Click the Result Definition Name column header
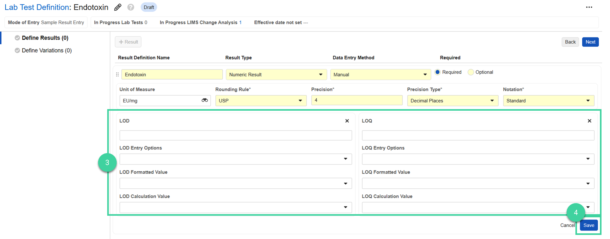Viewport: 610px width, 239px height. click(144, 58)
